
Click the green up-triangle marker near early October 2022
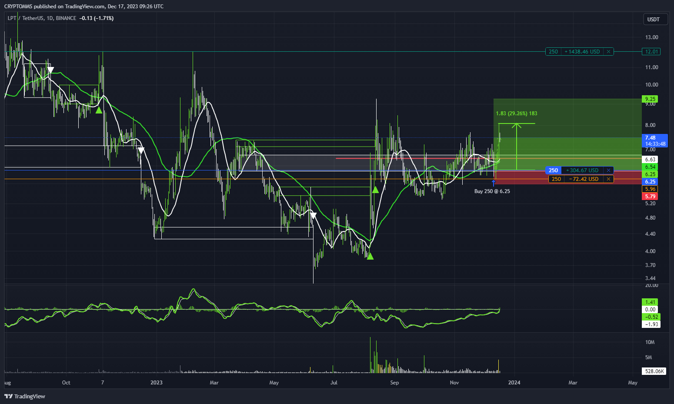tap(99, 110)
